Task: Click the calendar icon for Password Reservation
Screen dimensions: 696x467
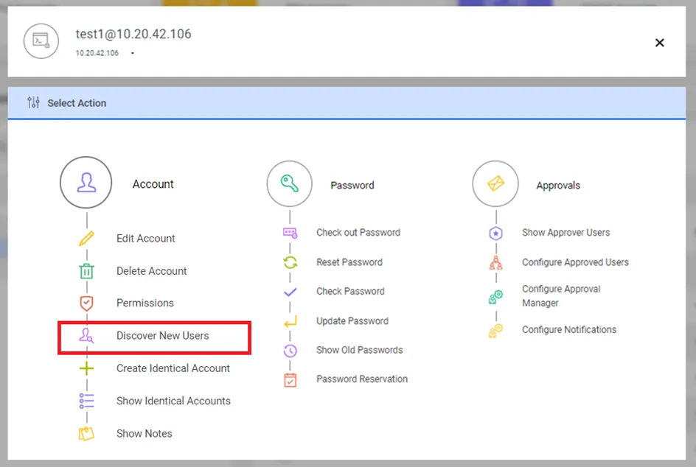Action: pos(290,379)
